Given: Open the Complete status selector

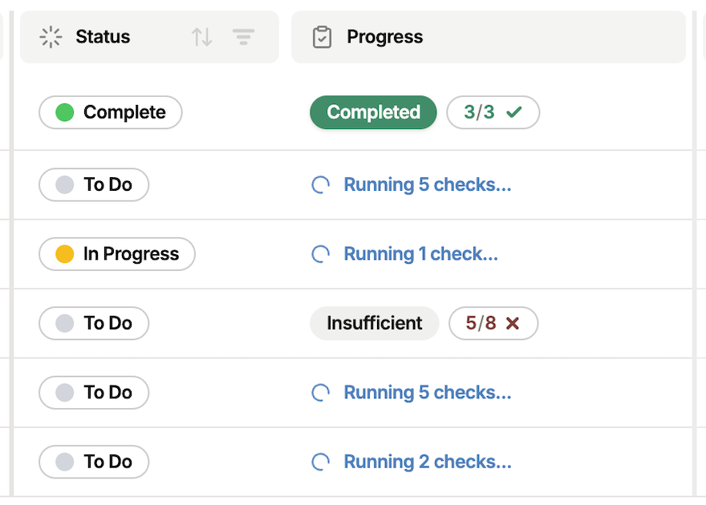Looking at the screenshot, I should (110, 112).
